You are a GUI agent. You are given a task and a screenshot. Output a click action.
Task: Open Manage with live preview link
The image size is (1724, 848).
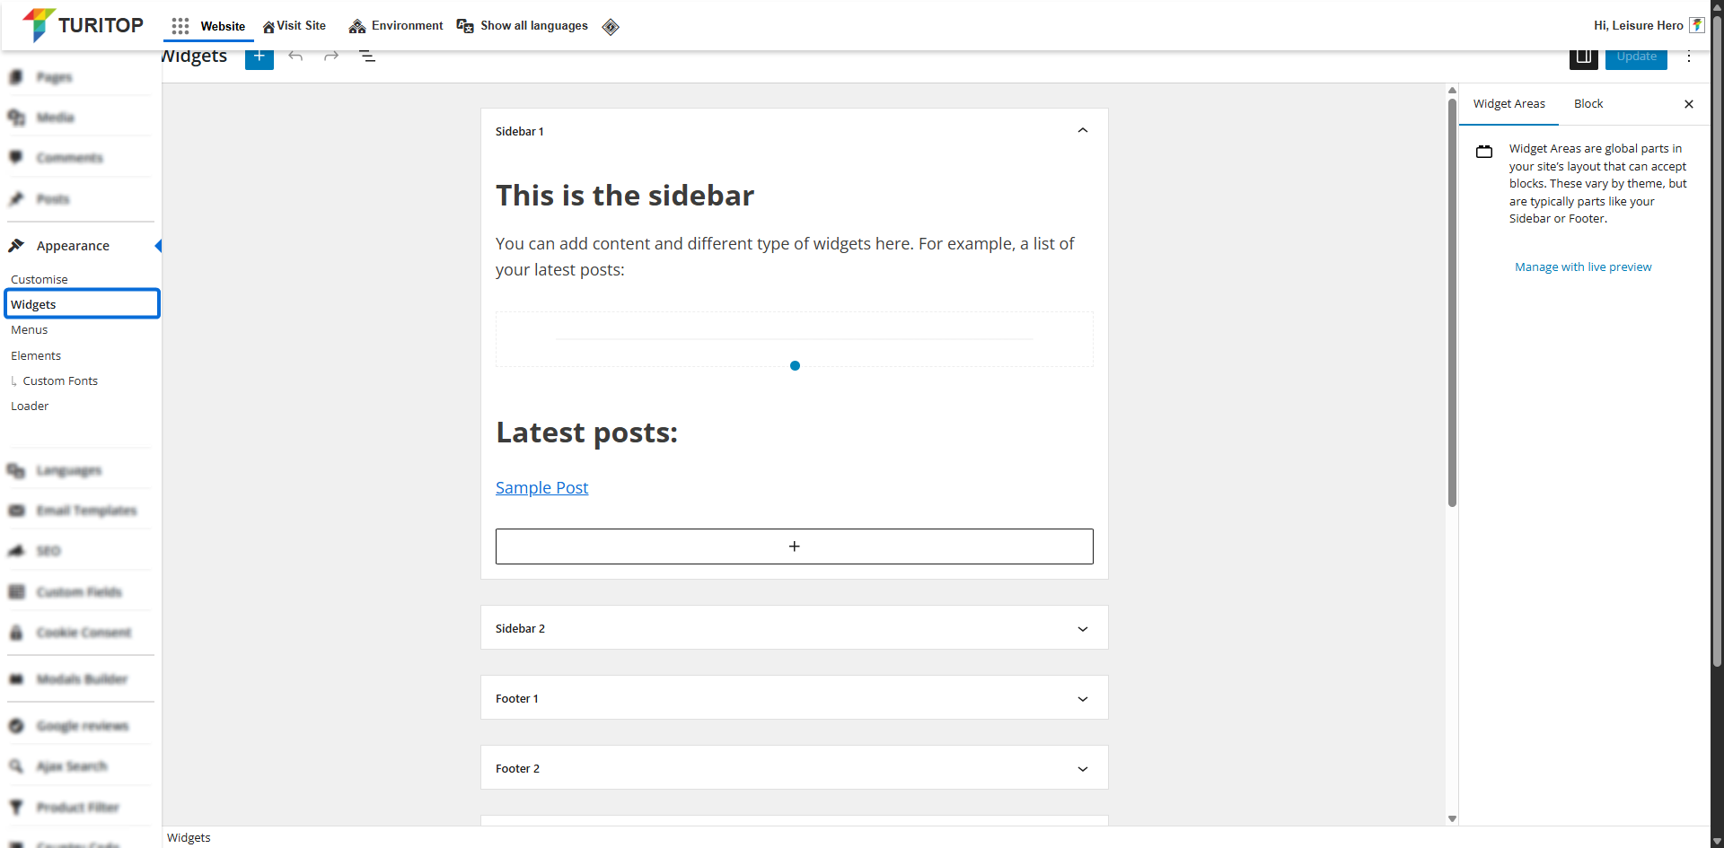[x=1583, y=267]
